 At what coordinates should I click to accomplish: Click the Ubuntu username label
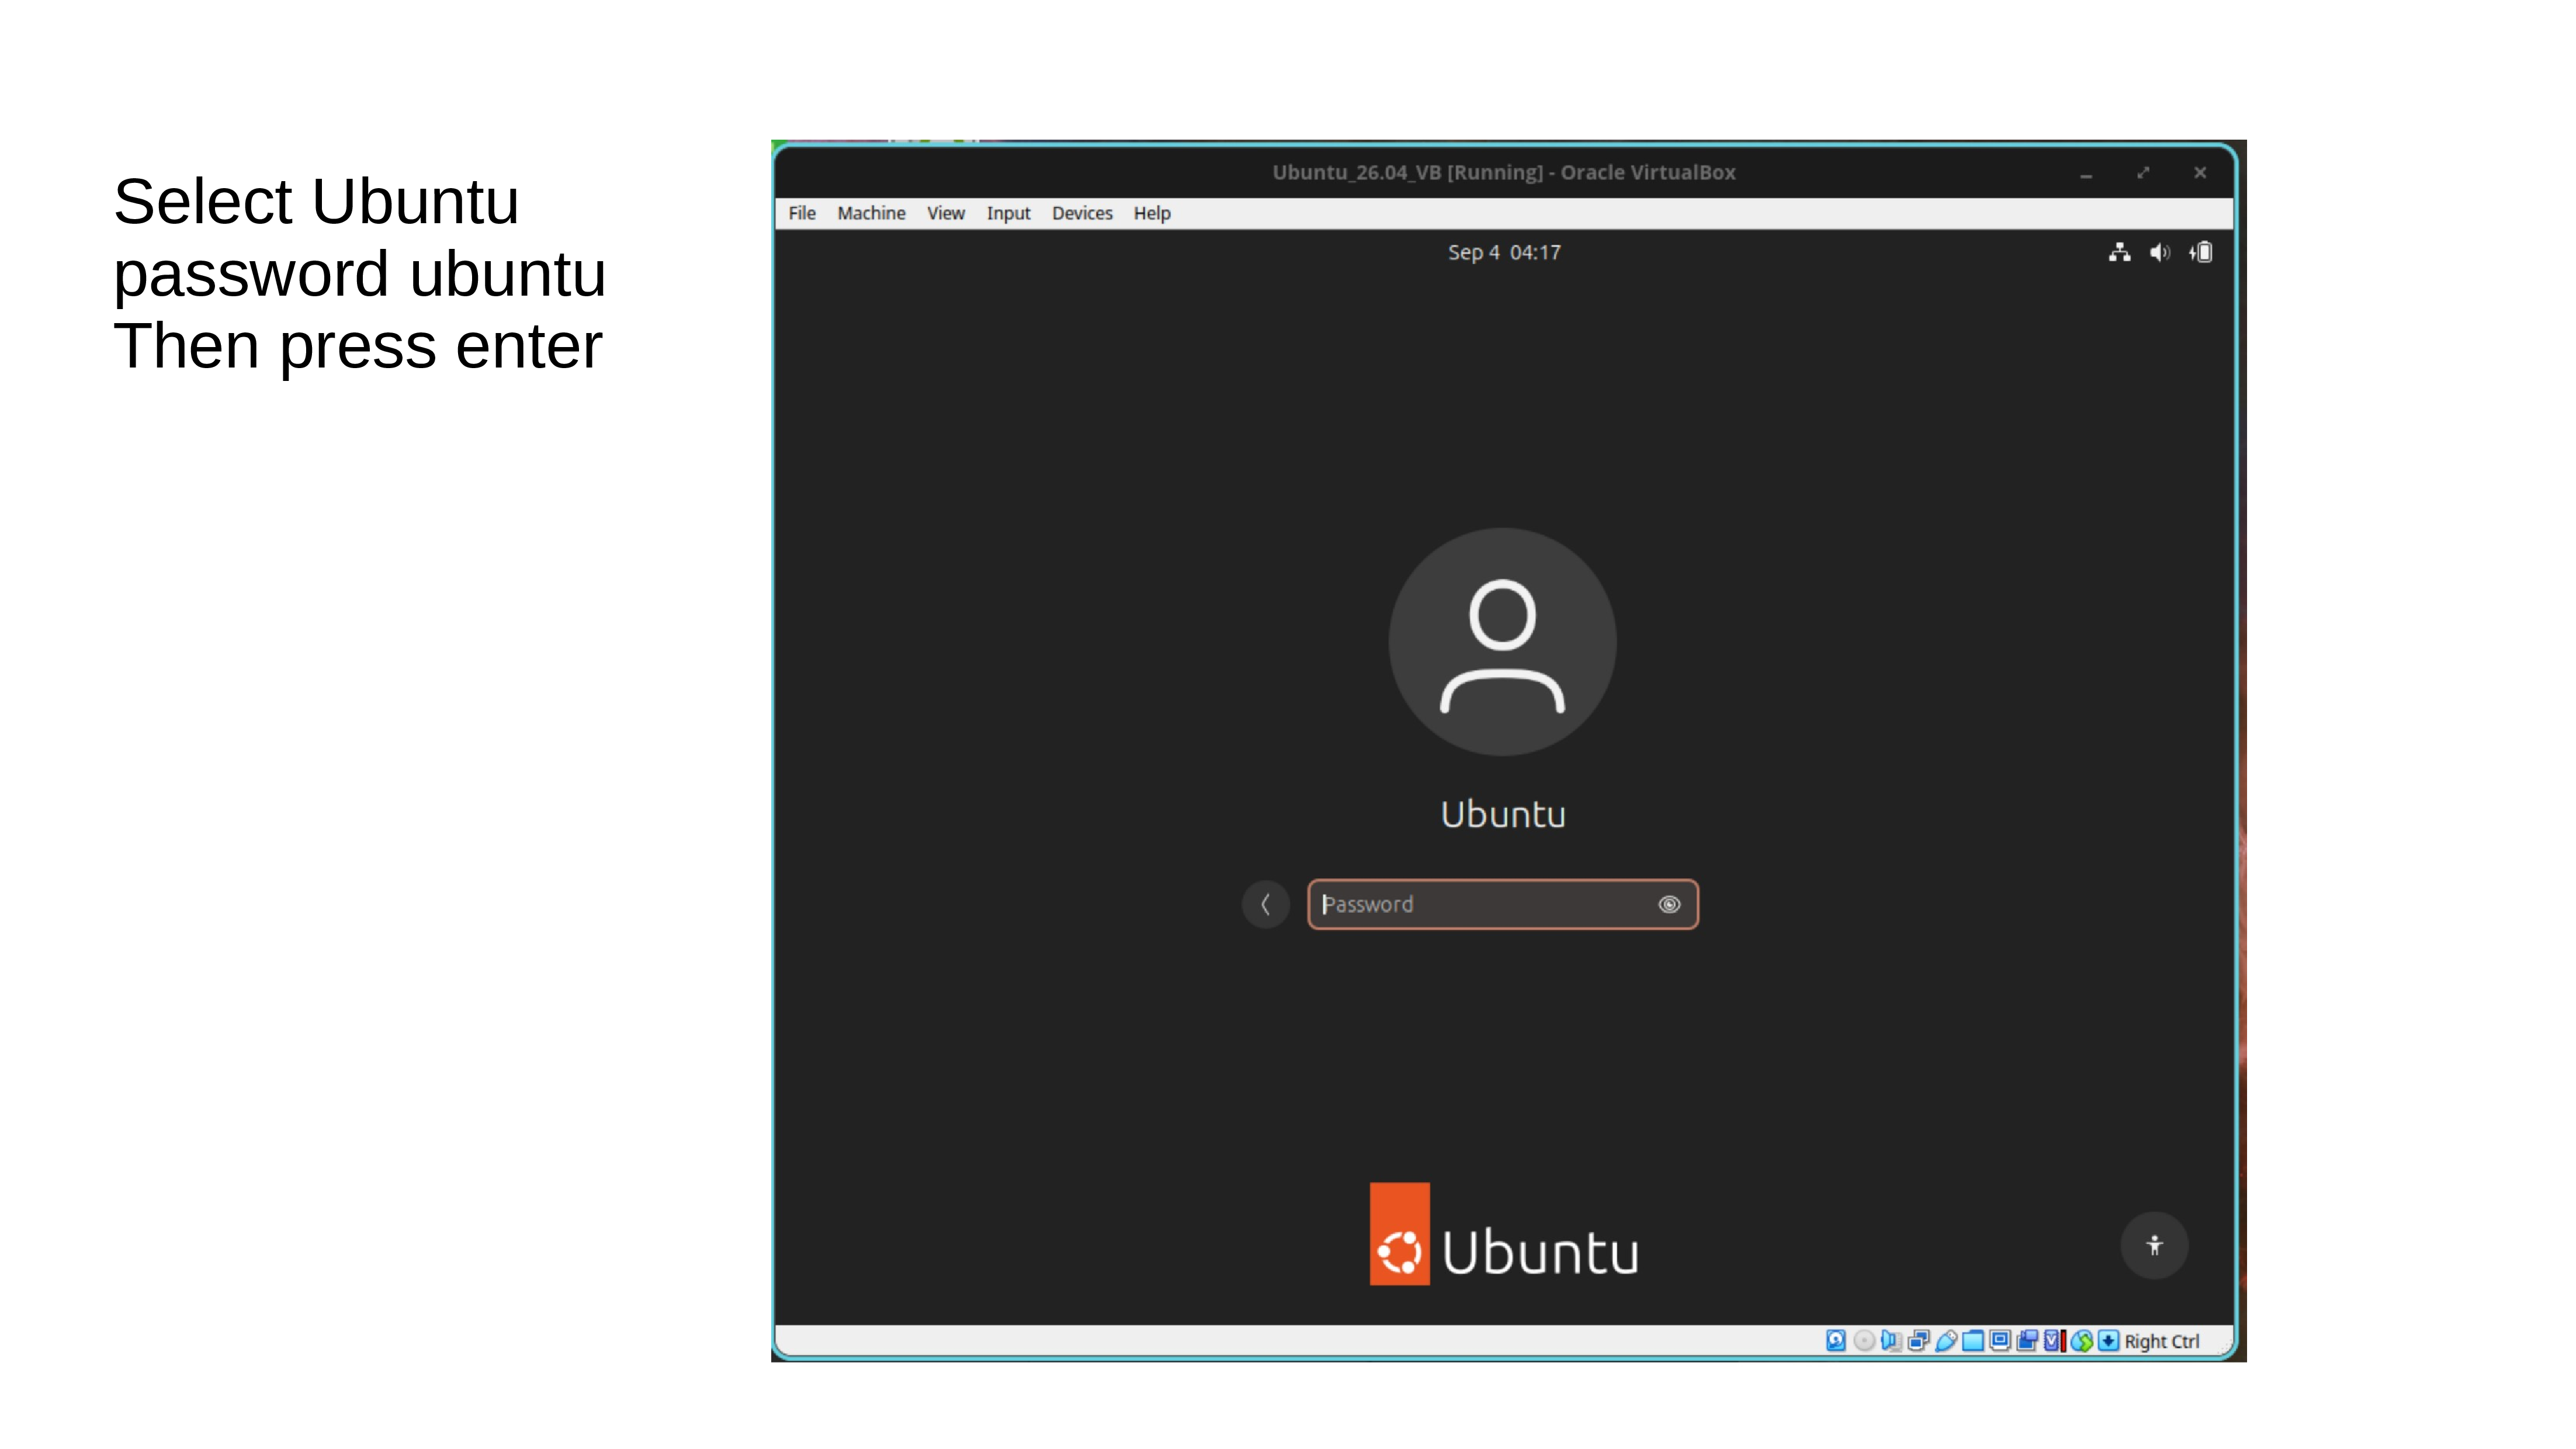point(1503,814)
